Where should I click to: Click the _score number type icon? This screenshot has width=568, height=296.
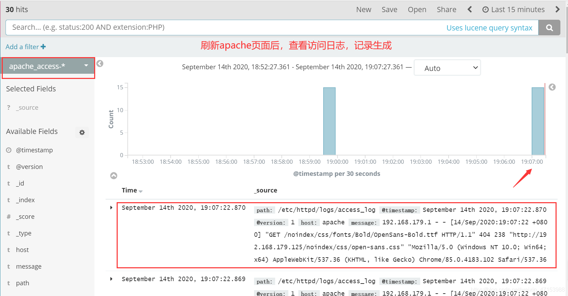point(9,217)
